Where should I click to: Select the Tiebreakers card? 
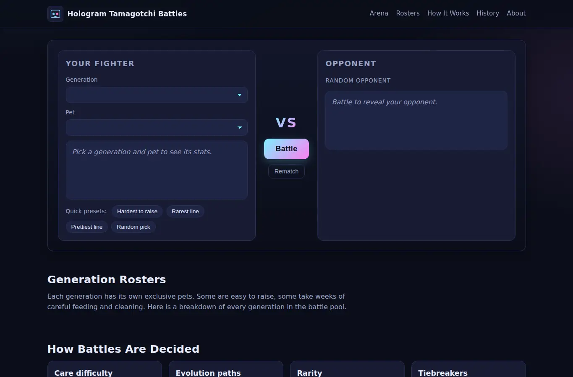pos(468,369)
